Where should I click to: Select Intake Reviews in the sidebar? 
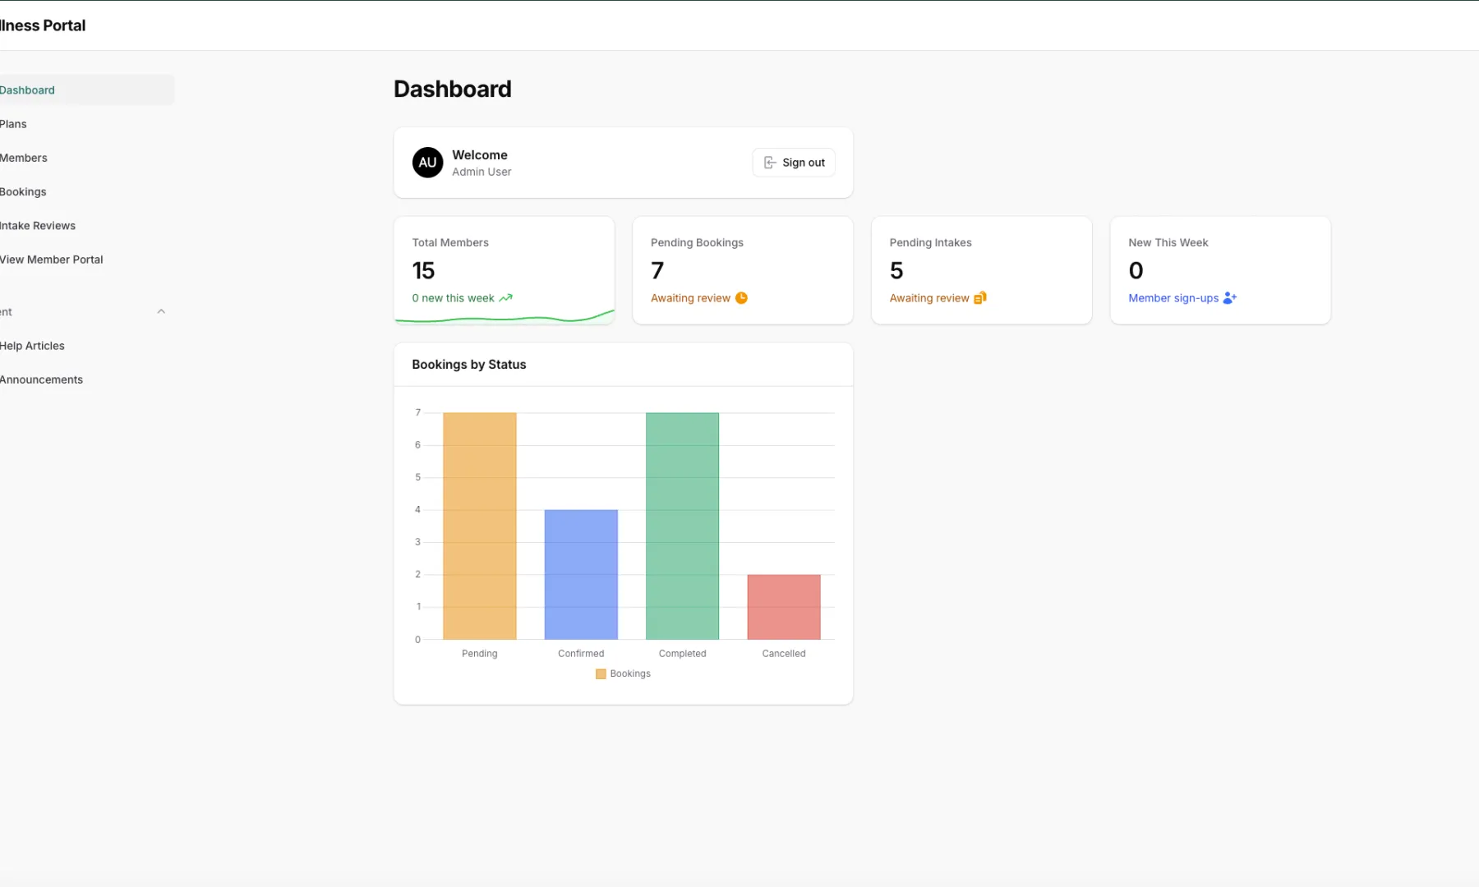click(38, 225)
